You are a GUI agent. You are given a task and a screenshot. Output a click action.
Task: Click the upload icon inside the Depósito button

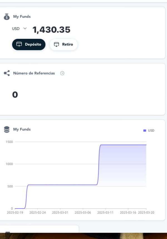tap(19, 44)
